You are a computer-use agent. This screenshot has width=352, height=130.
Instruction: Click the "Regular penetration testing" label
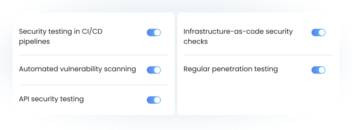[x=231, y=69]
